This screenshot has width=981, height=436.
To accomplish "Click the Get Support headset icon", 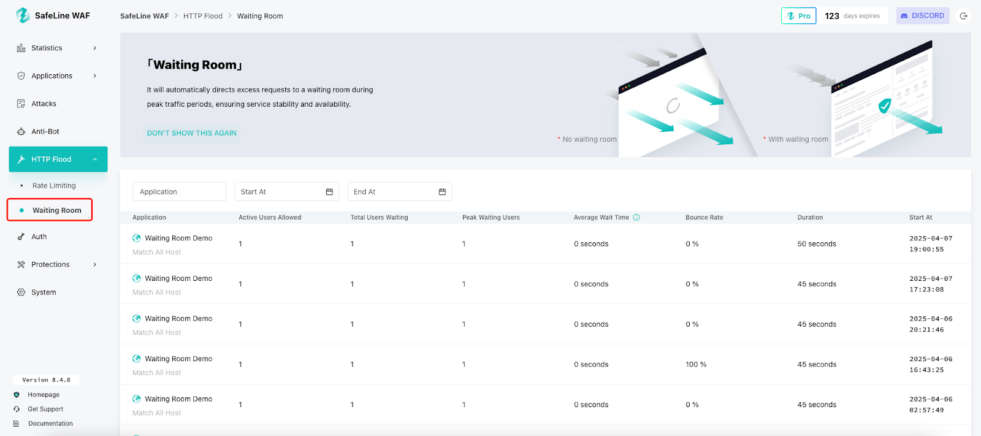I will pos(17,409).
